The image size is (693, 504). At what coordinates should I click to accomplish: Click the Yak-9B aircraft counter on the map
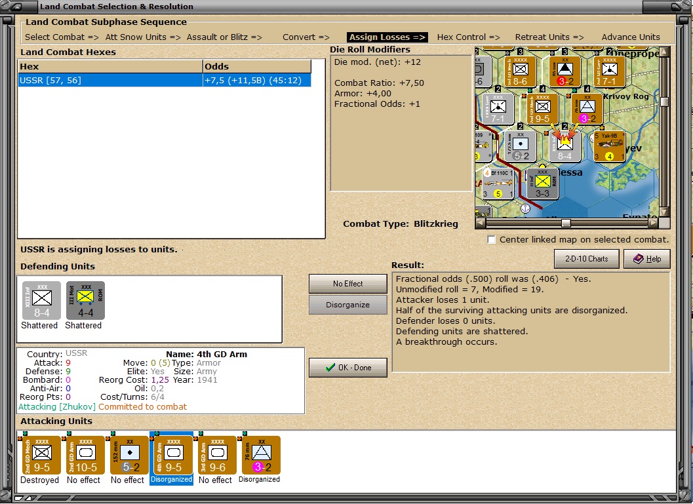pos(610,146)
